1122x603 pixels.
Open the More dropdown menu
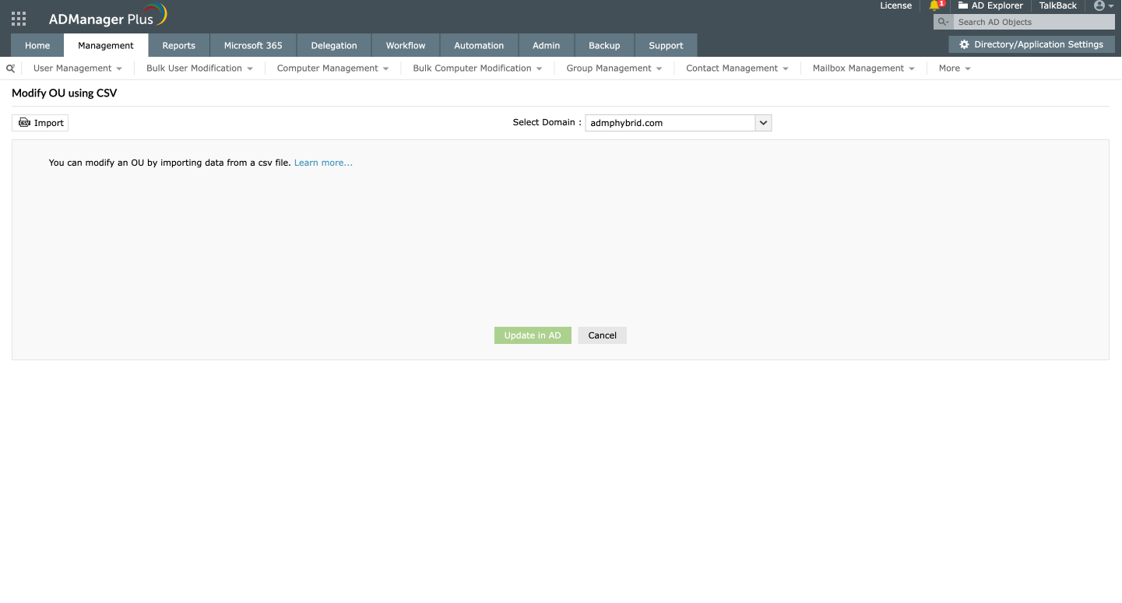[955, 68]
